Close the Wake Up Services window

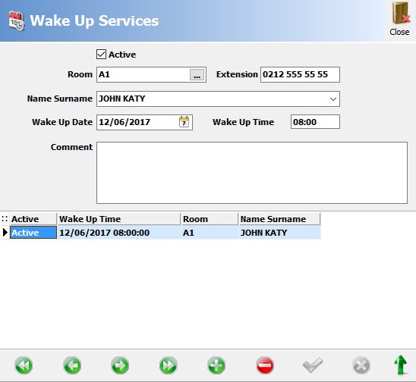pos(399,19)
